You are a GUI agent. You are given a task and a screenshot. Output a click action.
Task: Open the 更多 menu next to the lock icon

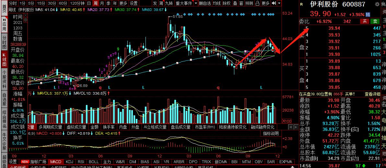pos(266,3)
